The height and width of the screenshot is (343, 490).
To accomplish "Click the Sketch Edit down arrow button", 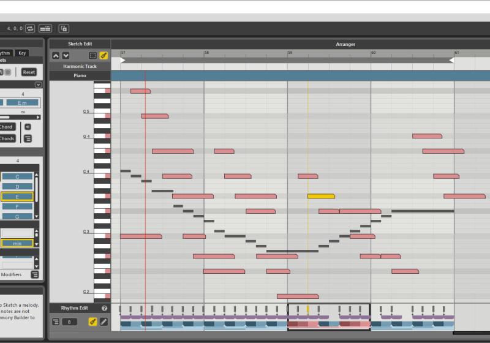I will pyautogui.click(x=66, y=56).
